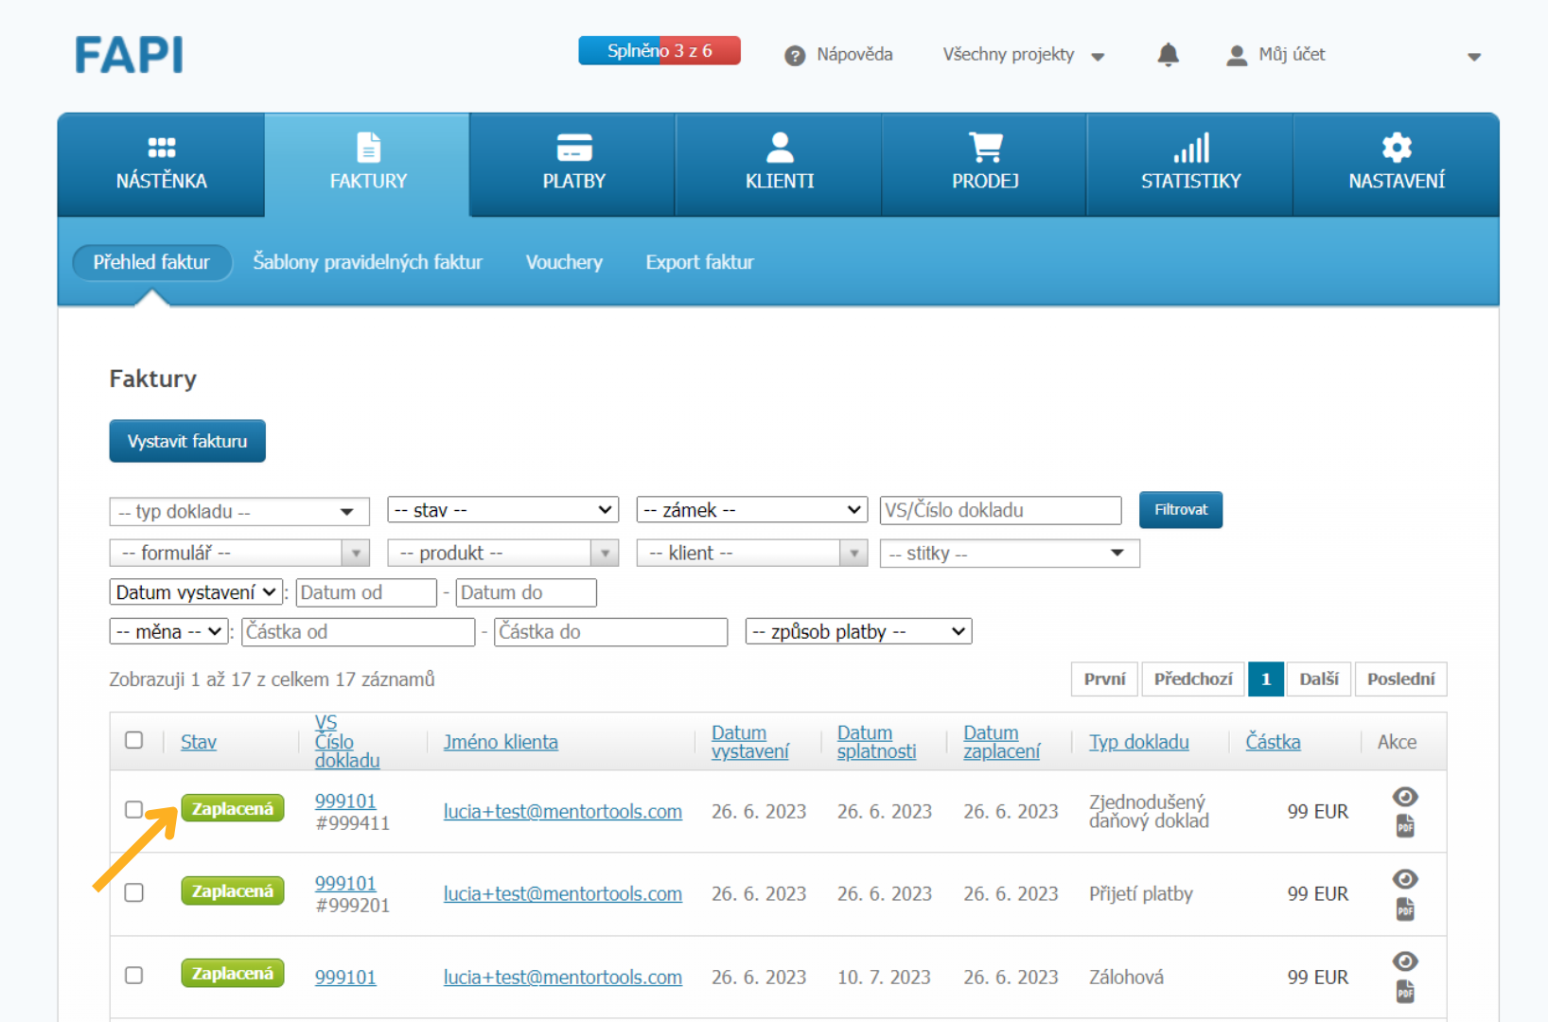This screenshot has width=1548, height=1022.
Task: Tick the select-all checkbox in table header
Action: (x=134, y=740)
